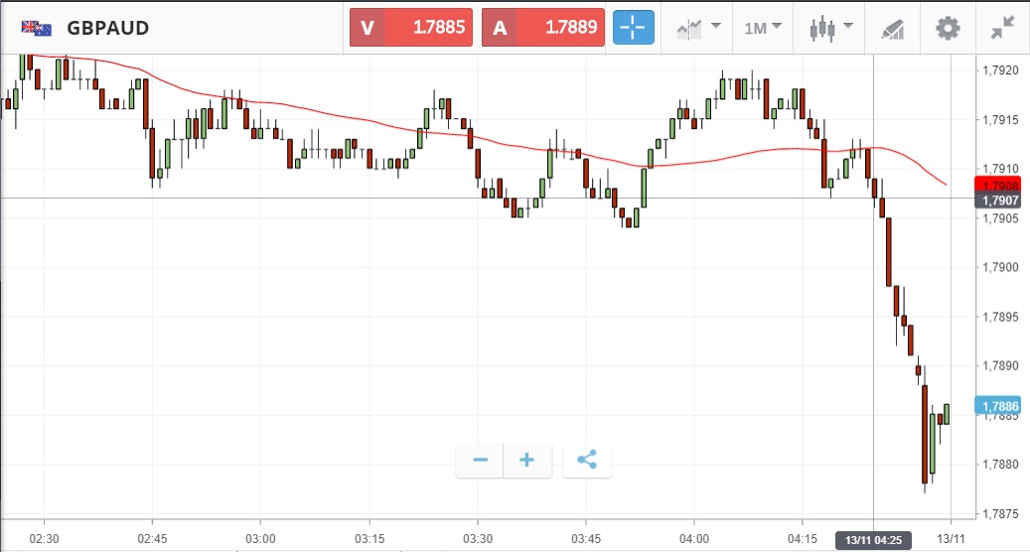Open chart settings gear

[x=949, y=28]
